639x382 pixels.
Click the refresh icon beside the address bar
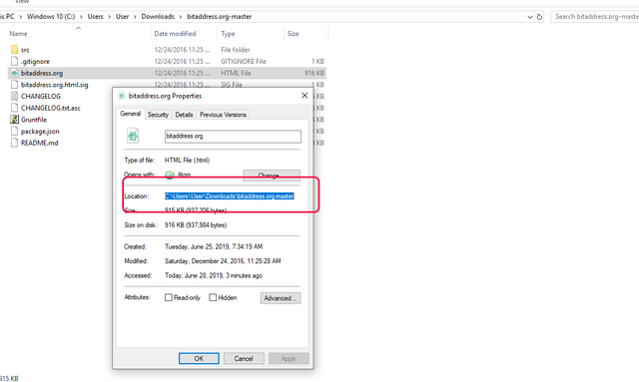pos(539,17)
